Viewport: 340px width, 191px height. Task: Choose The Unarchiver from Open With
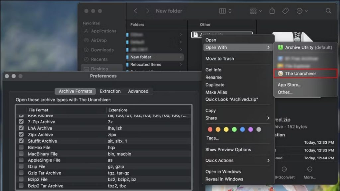pos(300,74)
